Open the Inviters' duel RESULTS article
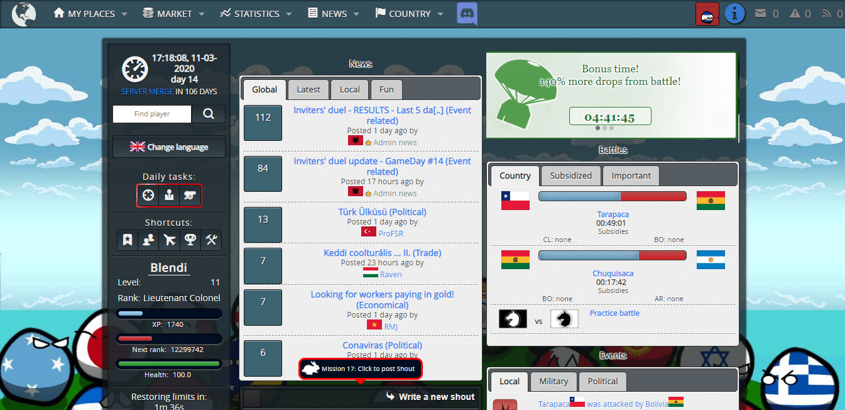 click(382, 115)
